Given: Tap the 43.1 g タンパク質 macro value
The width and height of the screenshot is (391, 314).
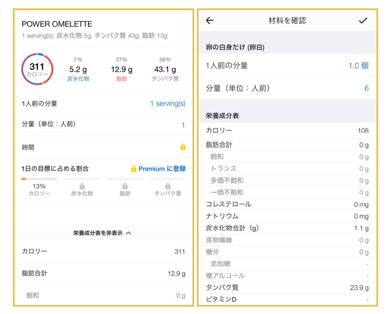Looking at the screenshot, I should click(165, 69).
